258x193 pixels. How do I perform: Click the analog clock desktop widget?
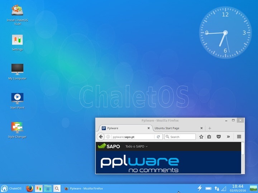coord(225,33)
